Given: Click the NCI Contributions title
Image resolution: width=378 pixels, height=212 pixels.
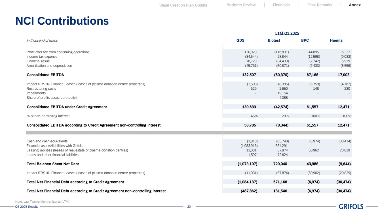Looking at the screenshot, I should [x=62, y=21].
